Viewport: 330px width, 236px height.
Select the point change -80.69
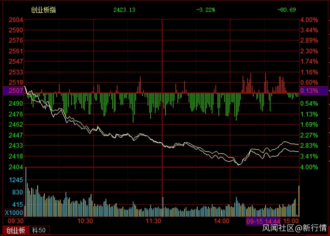point(286,10)
